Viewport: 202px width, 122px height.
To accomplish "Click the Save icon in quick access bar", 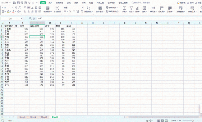I will point(14,3).
